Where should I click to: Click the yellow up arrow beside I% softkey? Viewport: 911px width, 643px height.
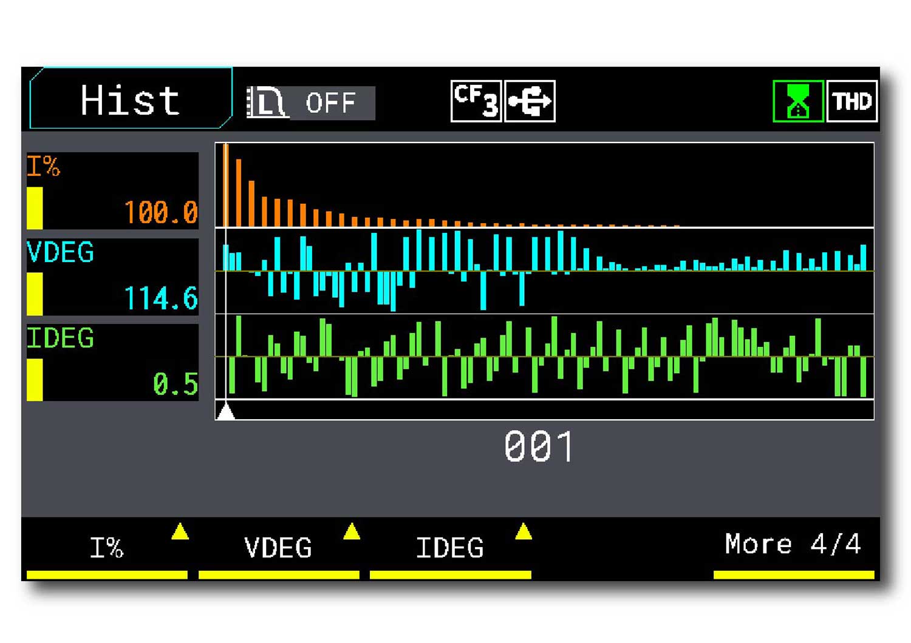click(180, 531)
